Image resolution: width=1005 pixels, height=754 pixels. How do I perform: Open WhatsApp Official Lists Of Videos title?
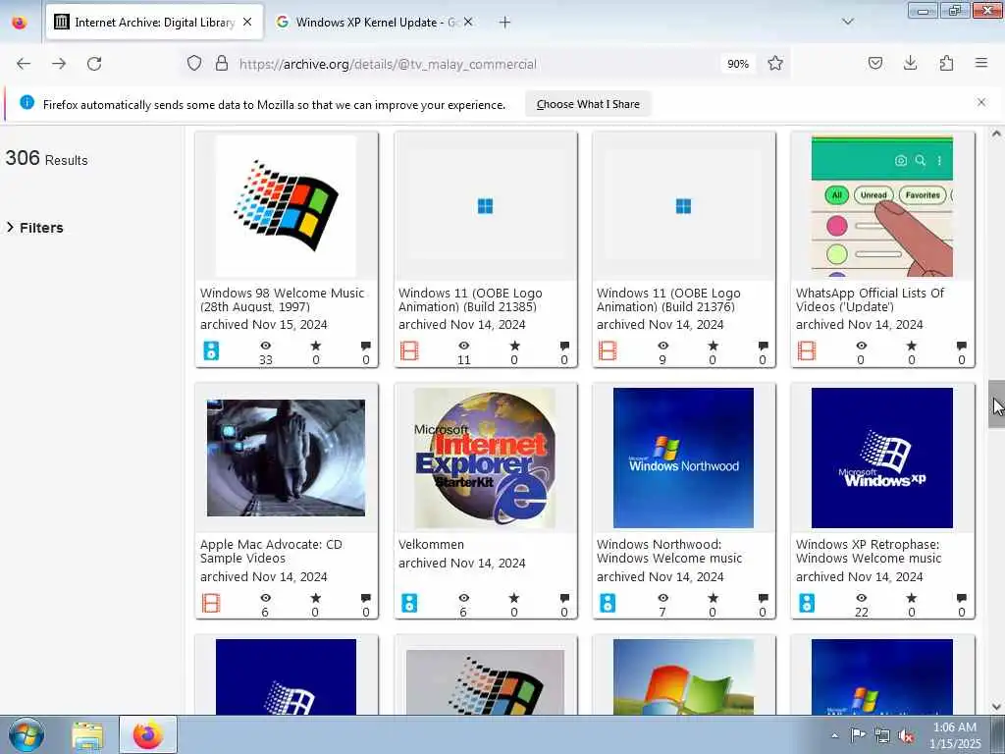pyautogui.click(x=870, y=299)
